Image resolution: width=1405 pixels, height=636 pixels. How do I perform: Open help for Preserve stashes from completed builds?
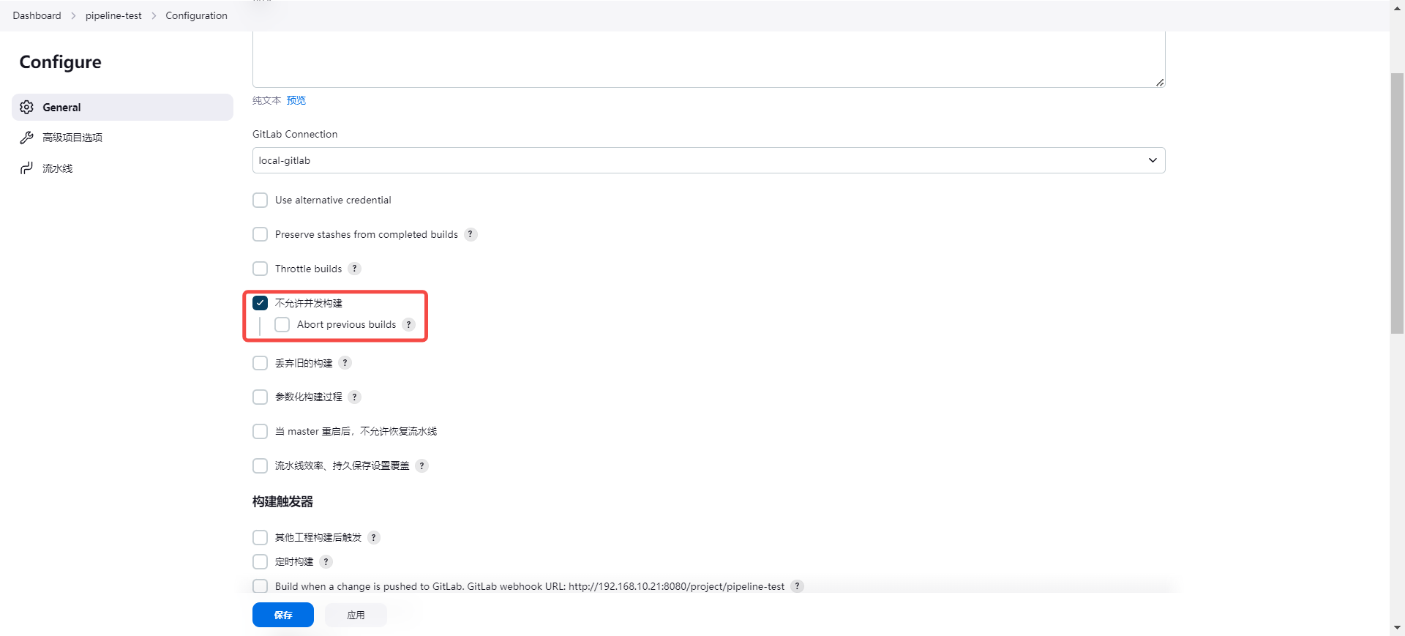click(x=471, y=234)
